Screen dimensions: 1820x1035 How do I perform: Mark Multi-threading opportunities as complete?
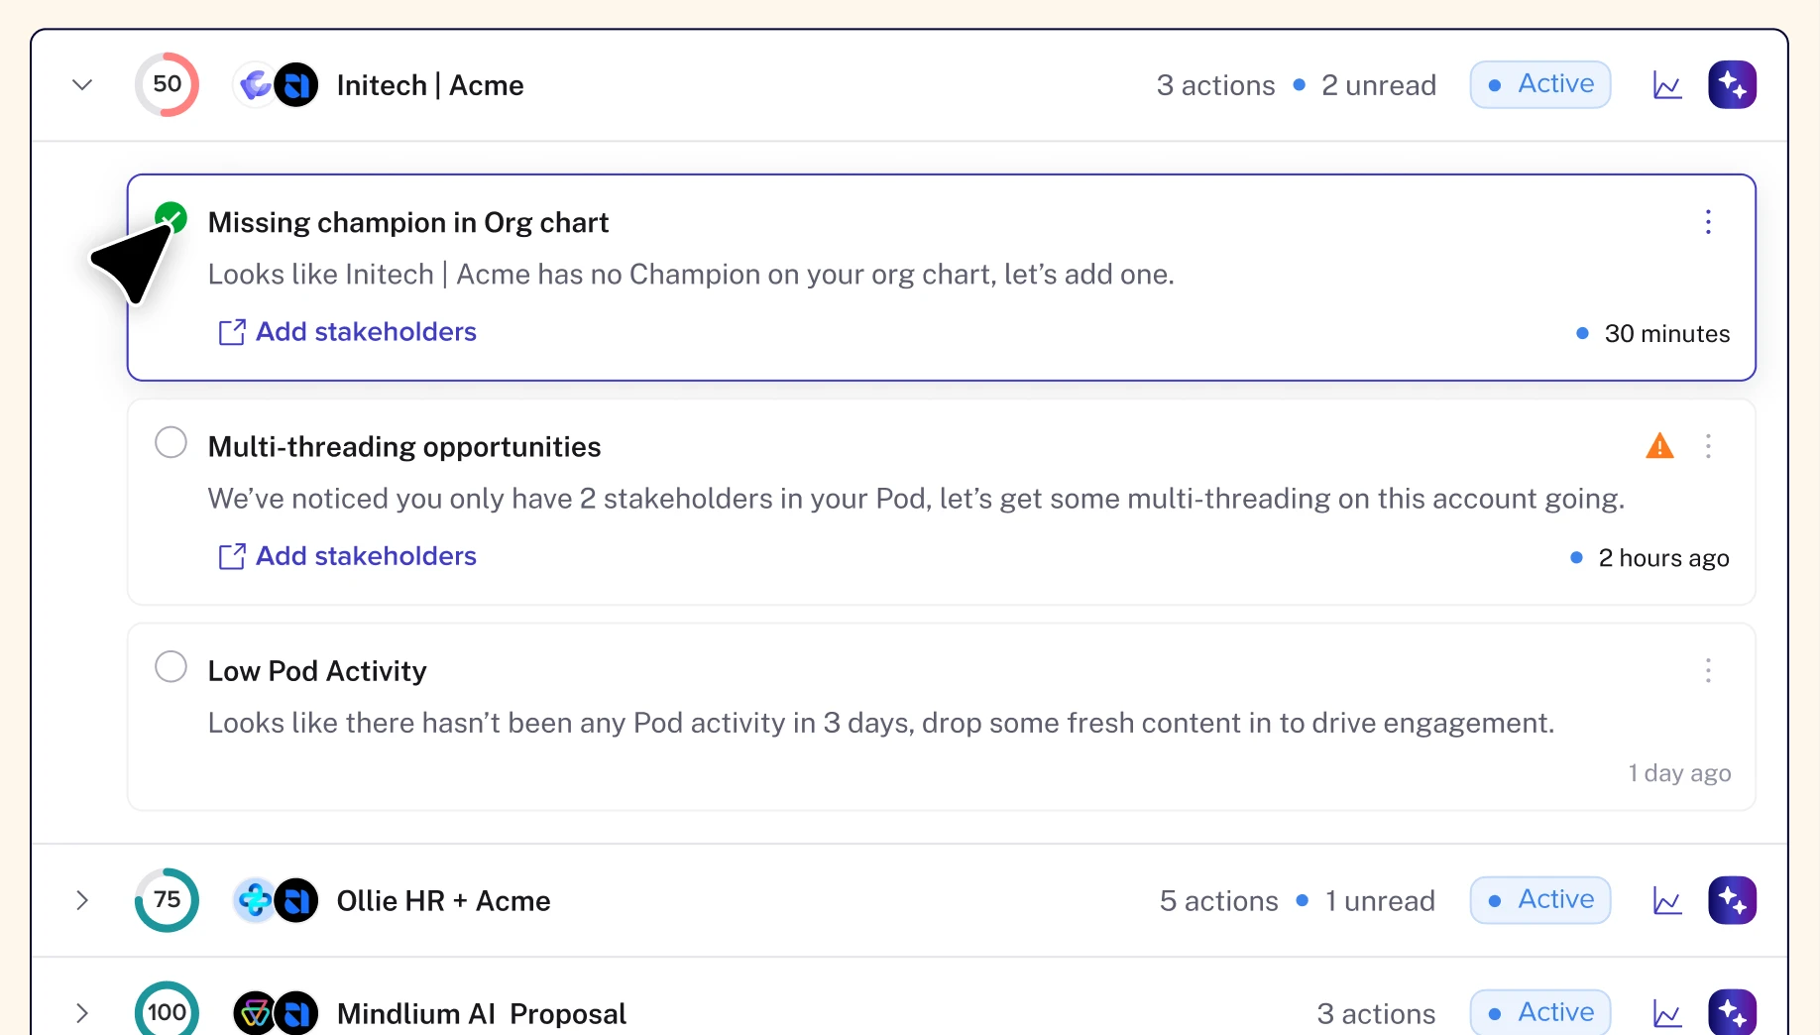171,442
